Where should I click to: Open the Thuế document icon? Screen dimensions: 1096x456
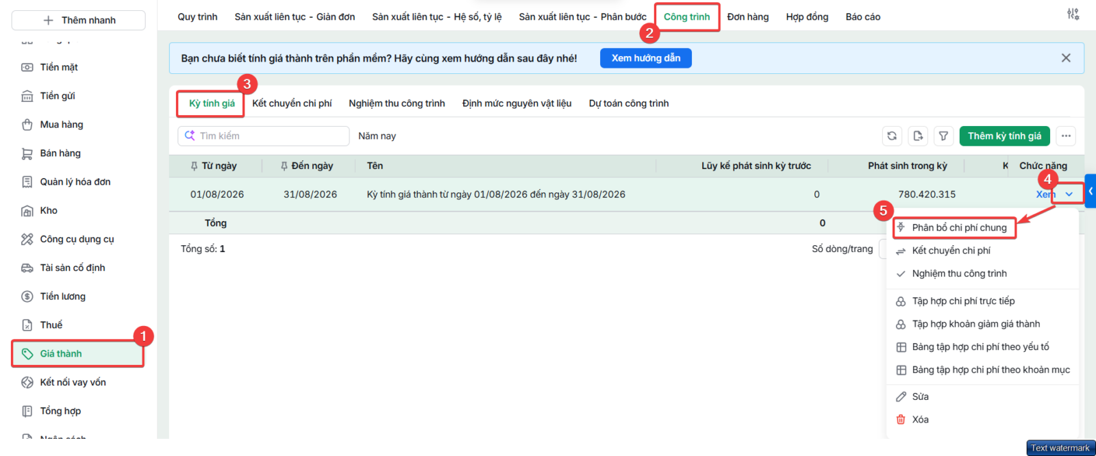pyautogui.click(x=27, y=325)
